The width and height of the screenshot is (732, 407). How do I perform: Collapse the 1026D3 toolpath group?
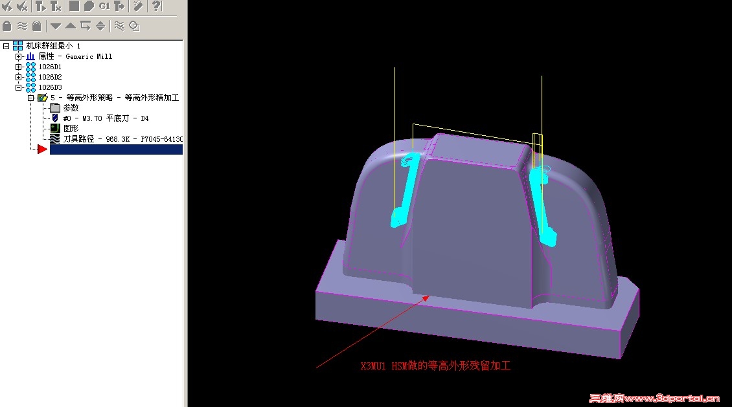(18, 87)
